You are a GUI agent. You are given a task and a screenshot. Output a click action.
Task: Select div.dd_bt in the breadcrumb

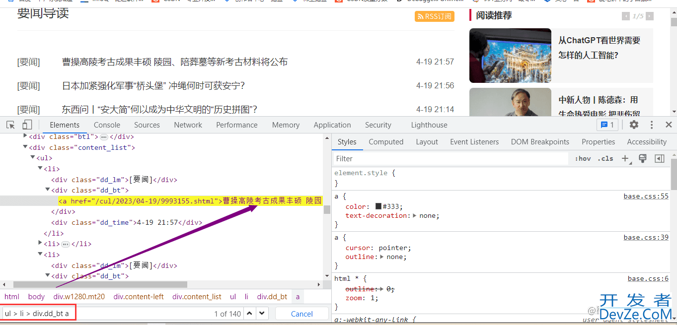coord(272,297)
